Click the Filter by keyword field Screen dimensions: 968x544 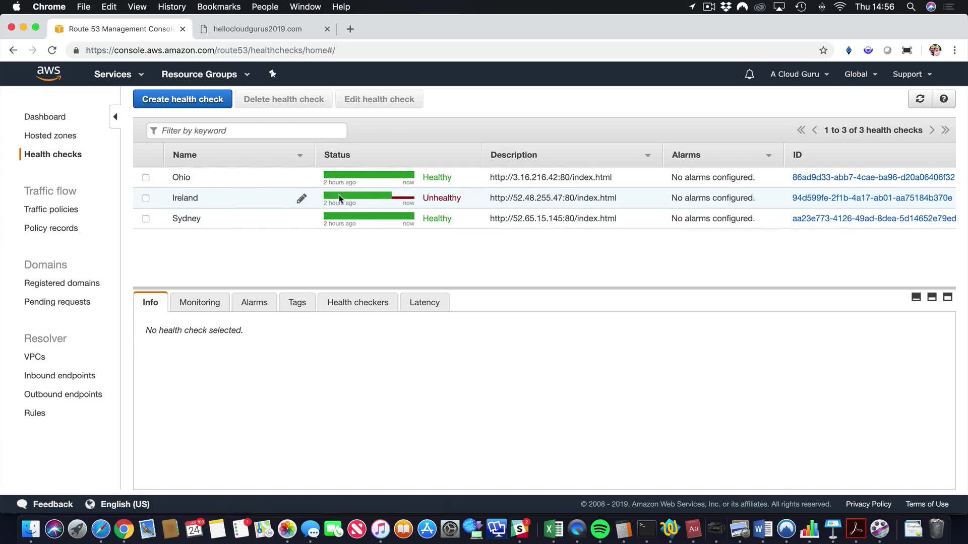[x=247, y=130]
